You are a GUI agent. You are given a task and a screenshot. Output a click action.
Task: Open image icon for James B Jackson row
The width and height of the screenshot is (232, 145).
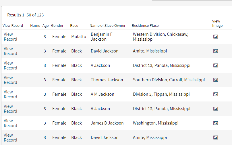pyautogui.click(x=216, y=123)
